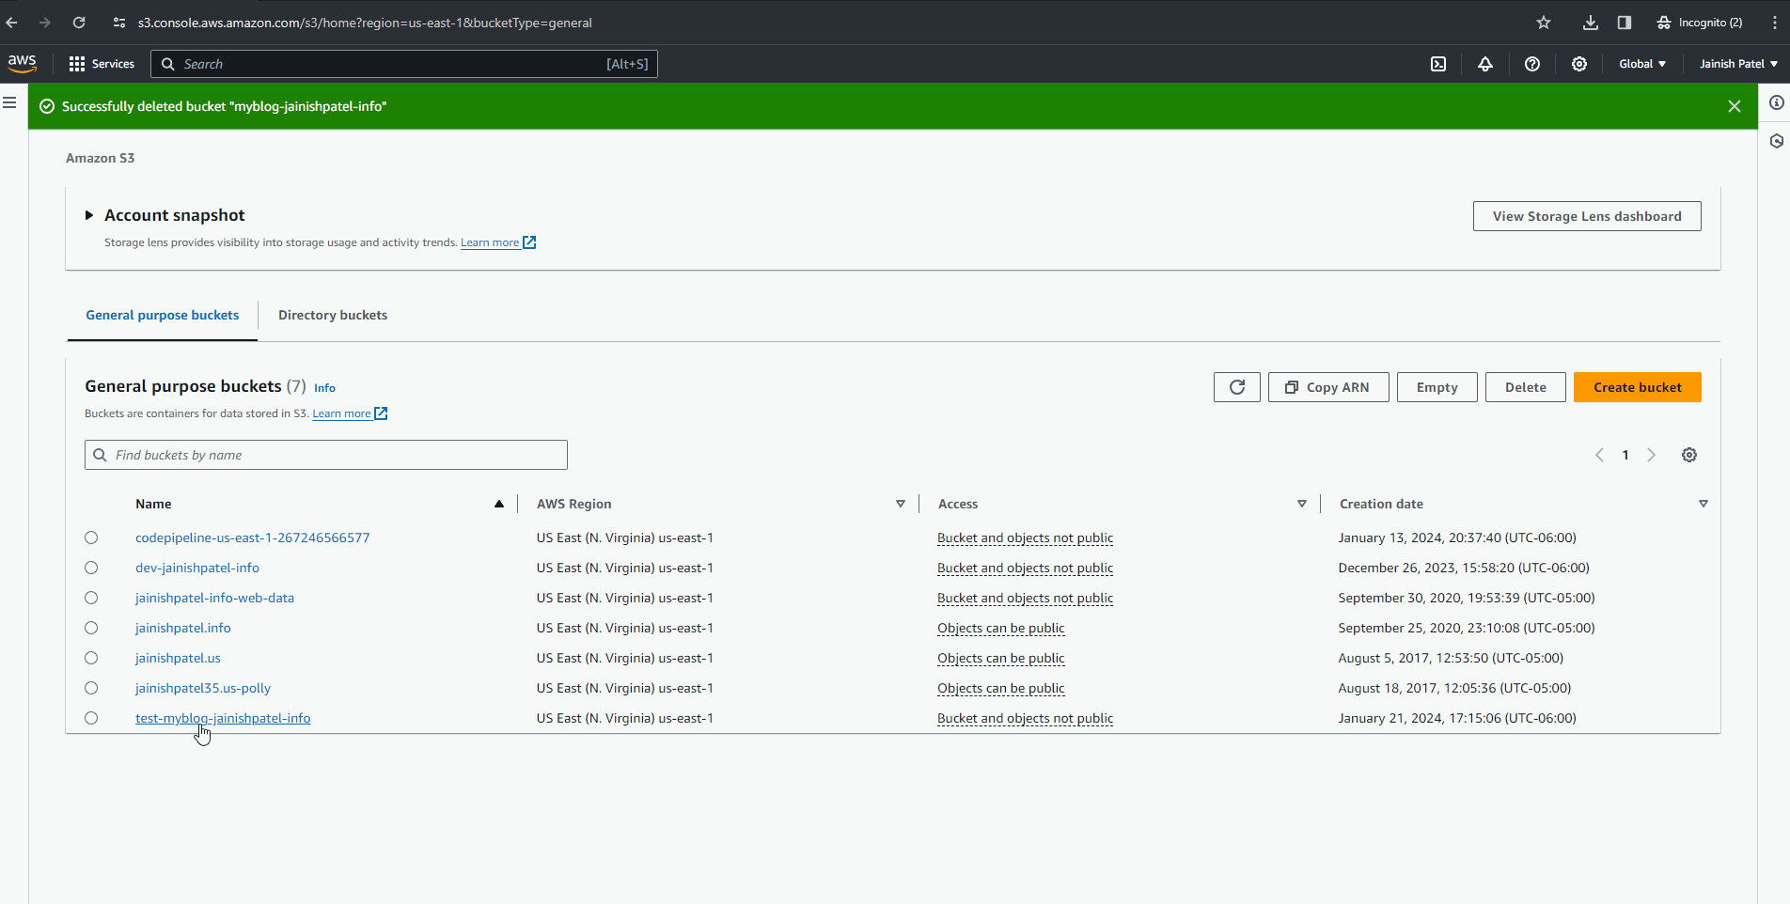This screenshot has width=1790, height=904.
Task: Click the AWS logo home icon
Action: point(23,63)
